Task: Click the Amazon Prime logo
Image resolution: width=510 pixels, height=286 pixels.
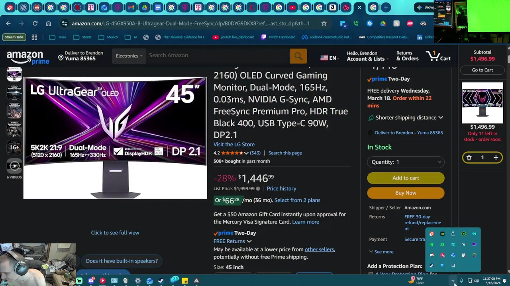Action: (x=27, y=58)
